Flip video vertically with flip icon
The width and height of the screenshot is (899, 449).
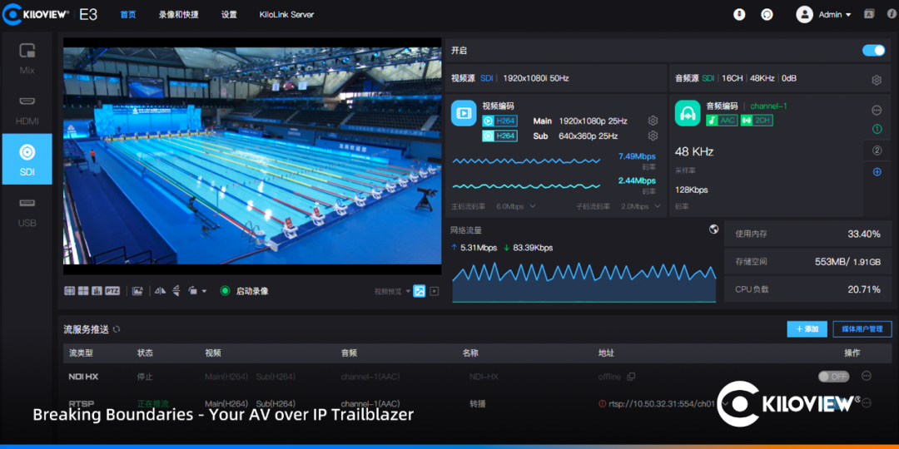(x=176, y=291)
